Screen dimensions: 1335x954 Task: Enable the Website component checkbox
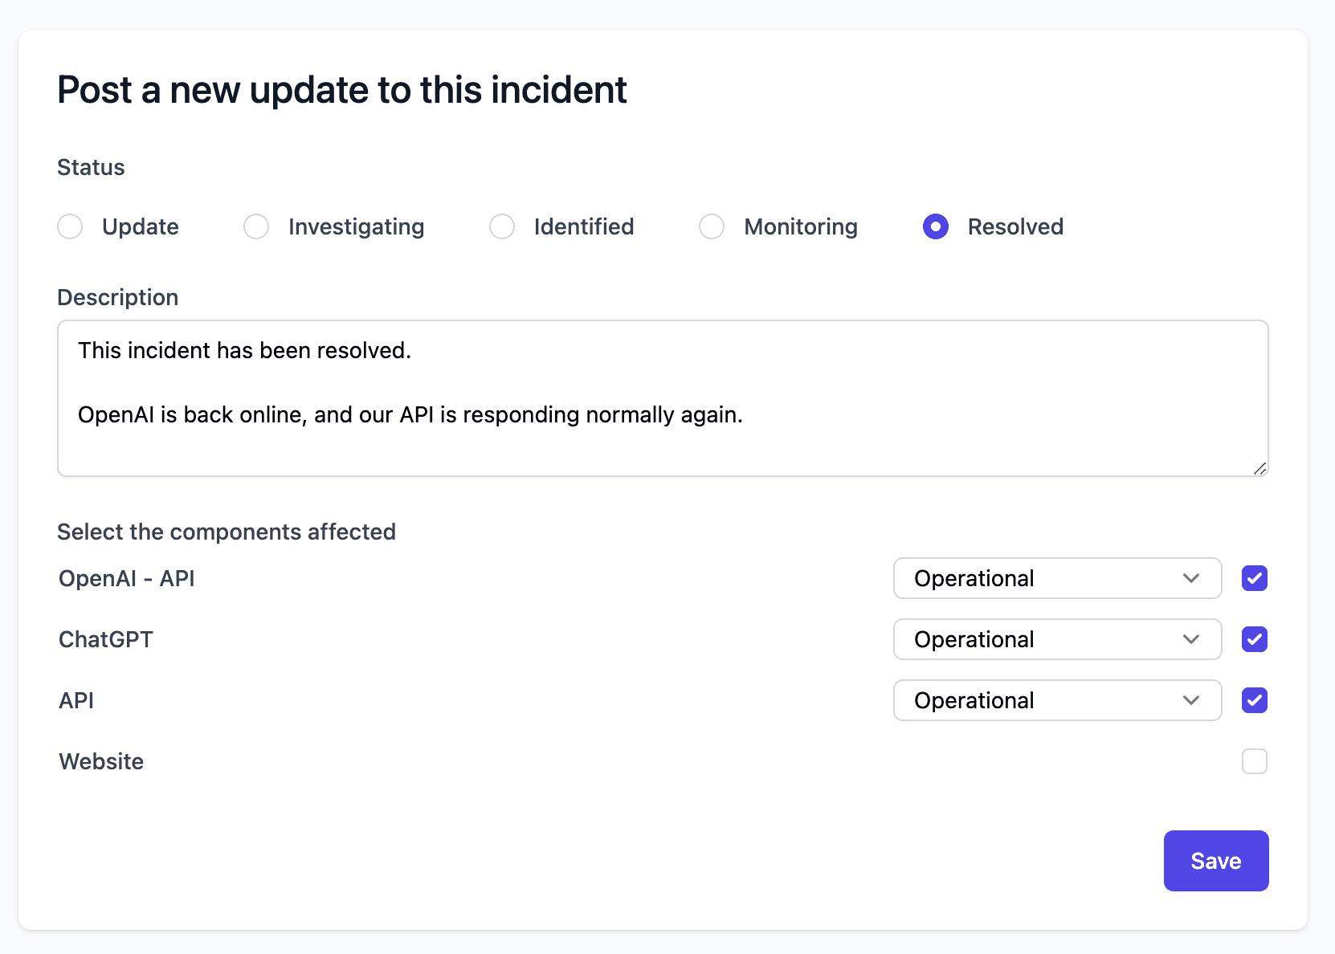(x=1254, y=761)
